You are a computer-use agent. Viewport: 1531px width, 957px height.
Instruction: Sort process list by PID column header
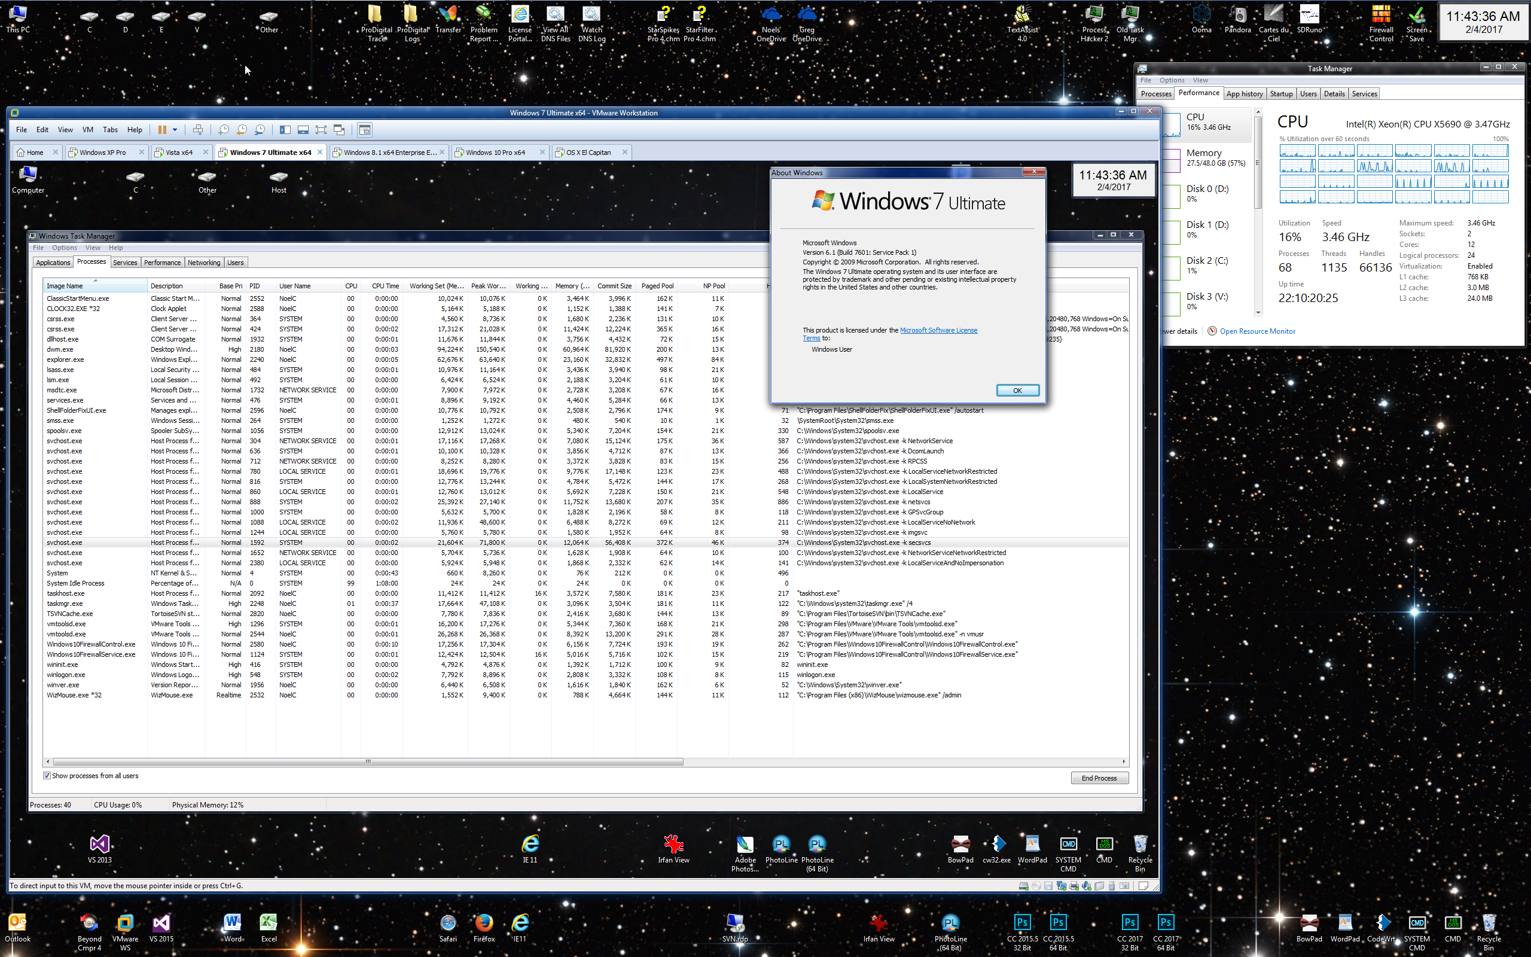pyautogui.click(x=261, y=286)
